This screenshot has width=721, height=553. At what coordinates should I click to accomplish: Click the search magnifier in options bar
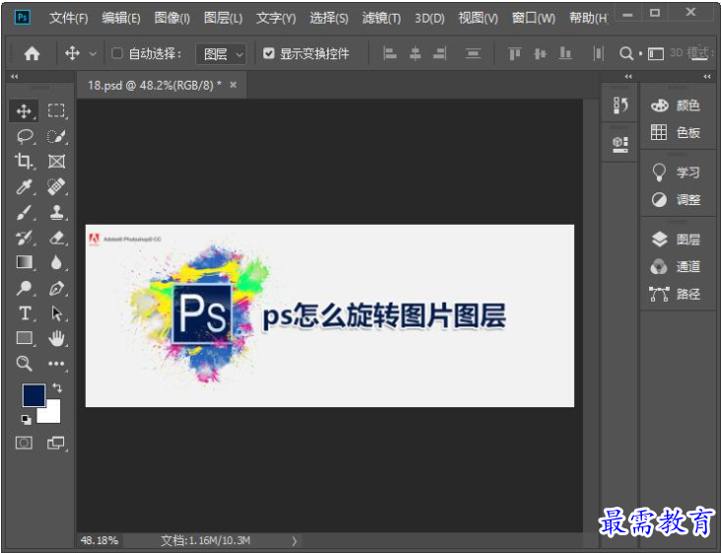[625, 54]
